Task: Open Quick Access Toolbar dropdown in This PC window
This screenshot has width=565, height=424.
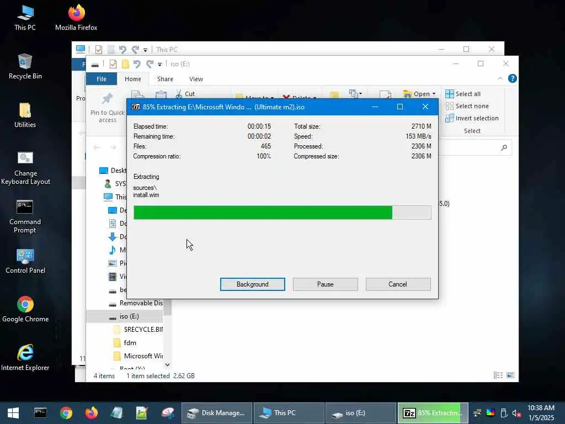Action: coord(145,50)
